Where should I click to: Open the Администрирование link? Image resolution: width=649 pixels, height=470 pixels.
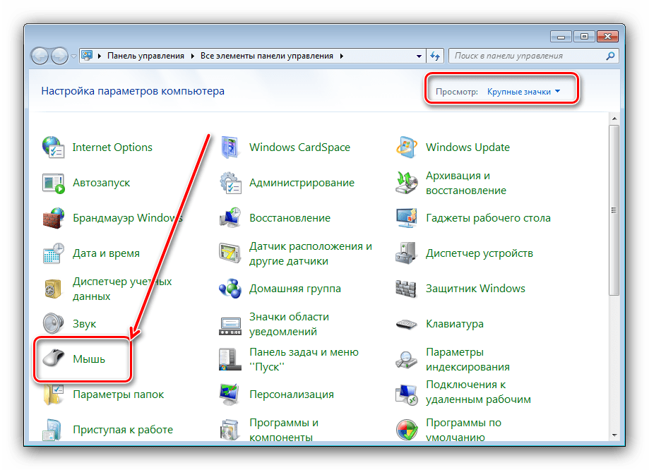coord(302,183)
